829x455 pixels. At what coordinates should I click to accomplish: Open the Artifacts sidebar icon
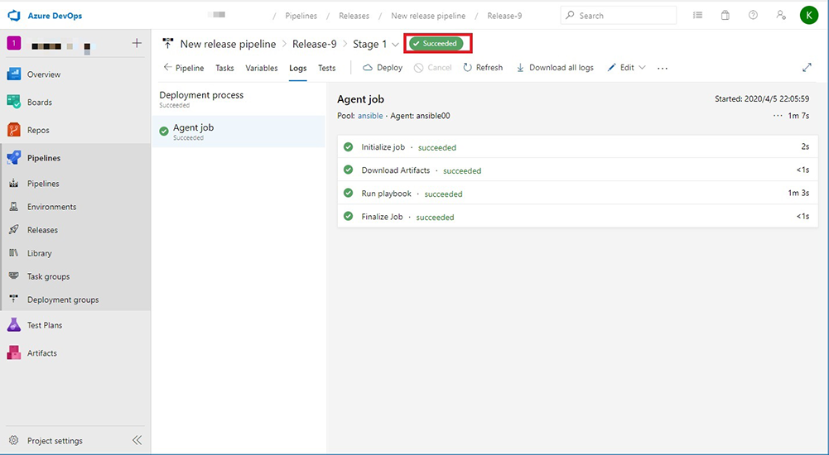(x=14, y=352)
